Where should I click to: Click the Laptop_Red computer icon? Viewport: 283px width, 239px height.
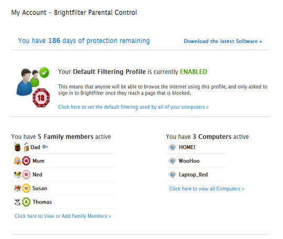point(172,175)
